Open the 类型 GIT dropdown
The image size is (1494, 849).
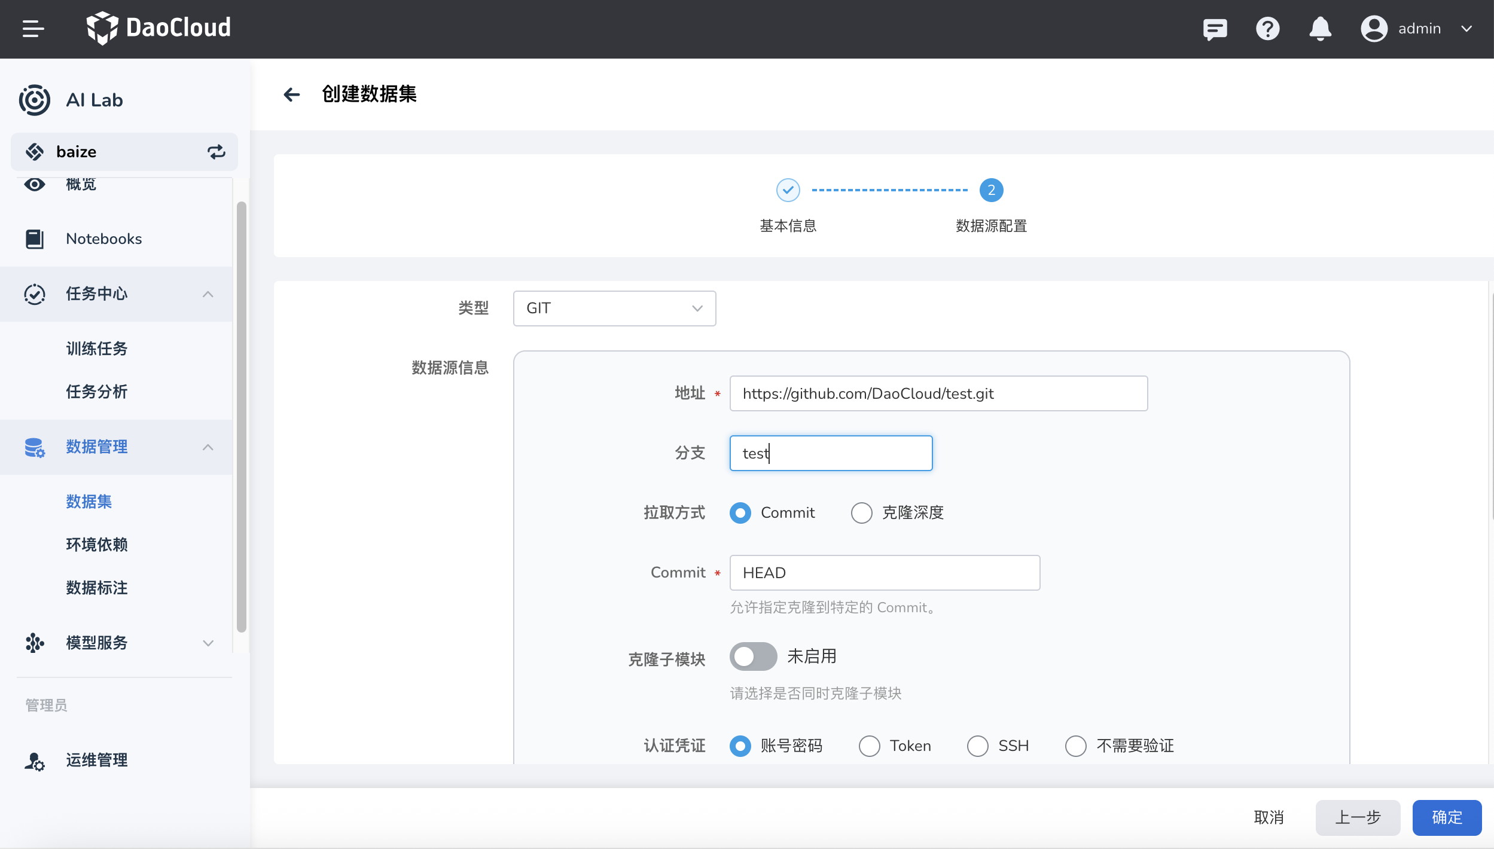[614, 308]
